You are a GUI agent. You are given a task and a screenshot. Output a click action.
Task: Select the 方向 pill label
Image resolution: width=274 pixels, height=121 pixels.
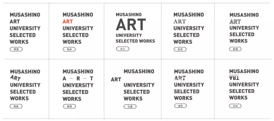click(235, 106)
